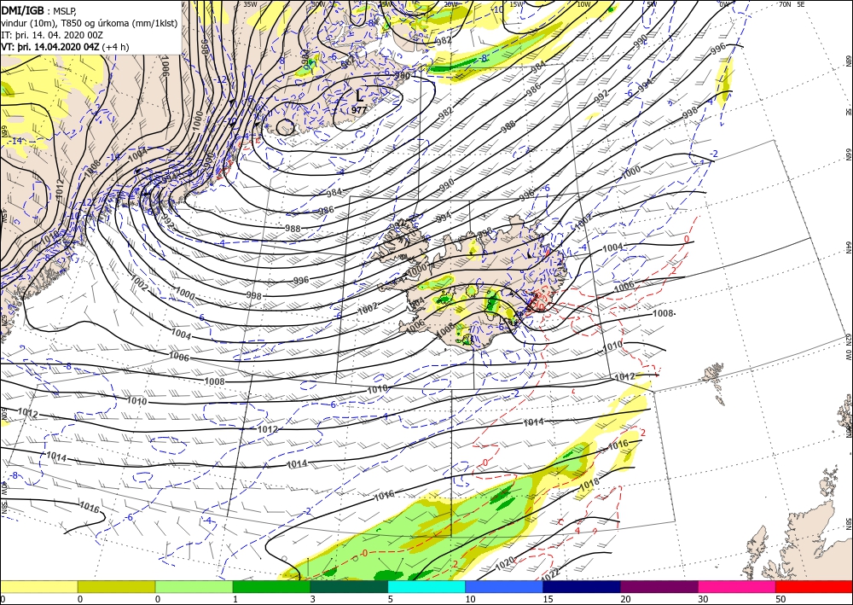The image size is (853, 605).
Task: Click the '15W' longitude label at top
Action: tap(517, 3)
